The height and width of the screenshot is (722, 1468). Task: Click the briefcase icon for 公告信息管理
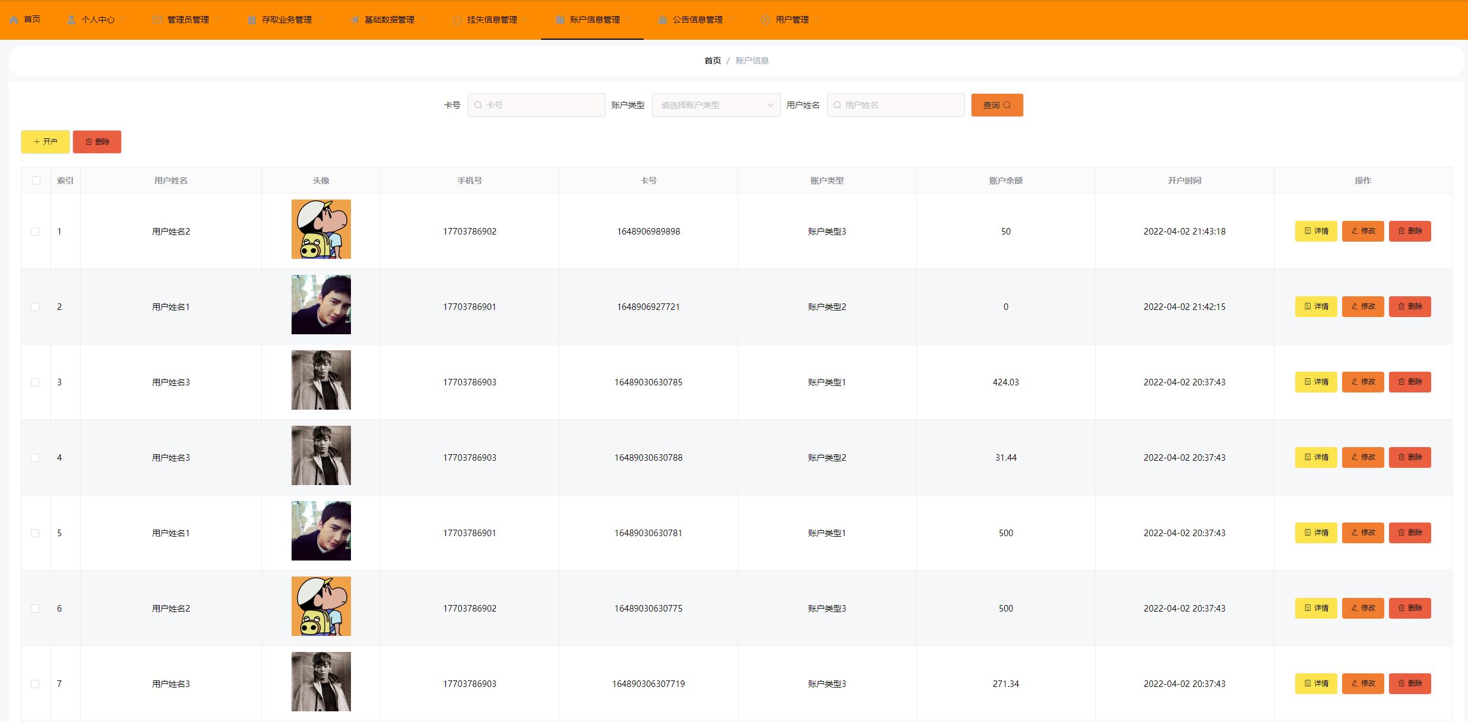pyautogui.click(x=663, y=20)
